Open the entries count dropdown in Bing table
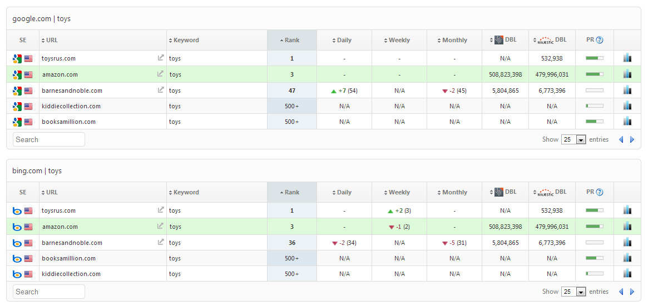The width and height of the screenshot is (648, 306). coord(573,292)
